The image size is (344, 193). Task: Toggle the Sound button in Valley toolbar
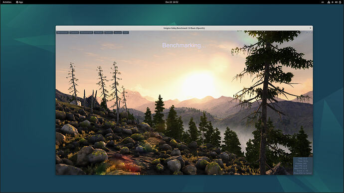tap(118, 33)
